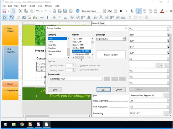Open the Edit menu
Viewport: 173px width, 129px height.
10,6
